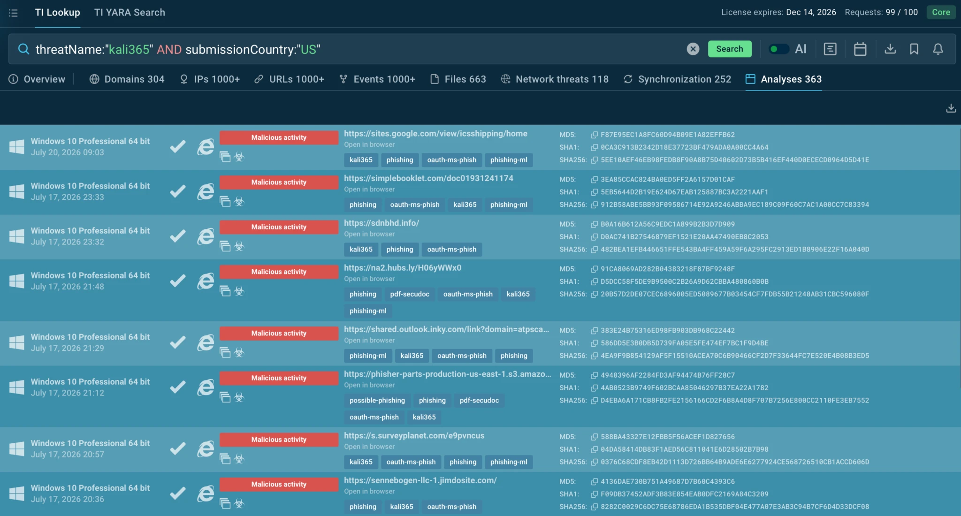The image size is (961, 516).
Task: Open the calendar date range icon
Action: pos(860,49)
